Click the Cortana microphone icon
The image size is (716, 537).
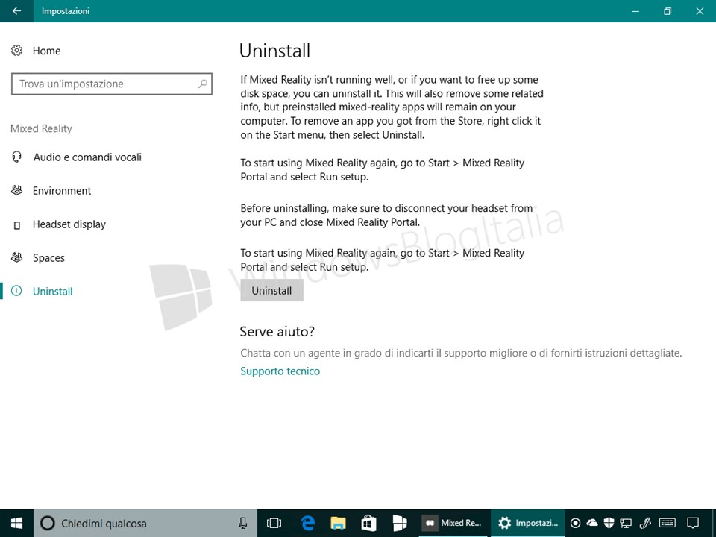pos(243,524)
